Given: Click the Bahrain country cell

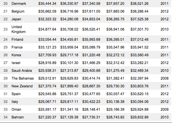Looking at the screenshot, I should (x=18, y=117).
